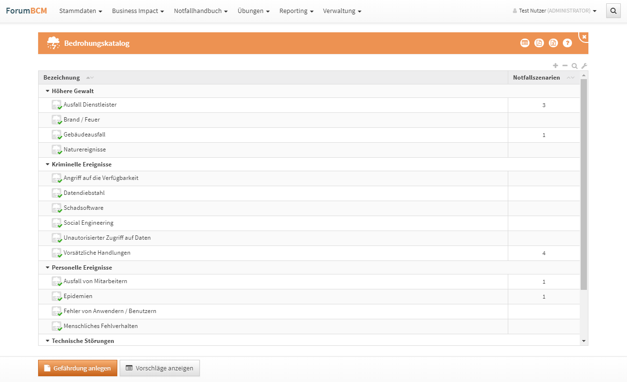Click the table's vertical scrollbar down arrow

pyautogui.click(x=584, y=341)
